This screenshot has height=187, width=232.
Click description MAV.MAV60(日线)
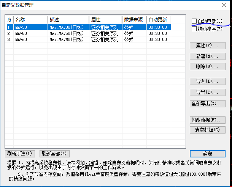pos(67,39)
